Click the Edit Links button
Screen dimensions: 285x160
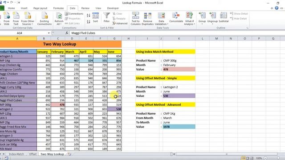pyautogui.click(x=72, y=24)
